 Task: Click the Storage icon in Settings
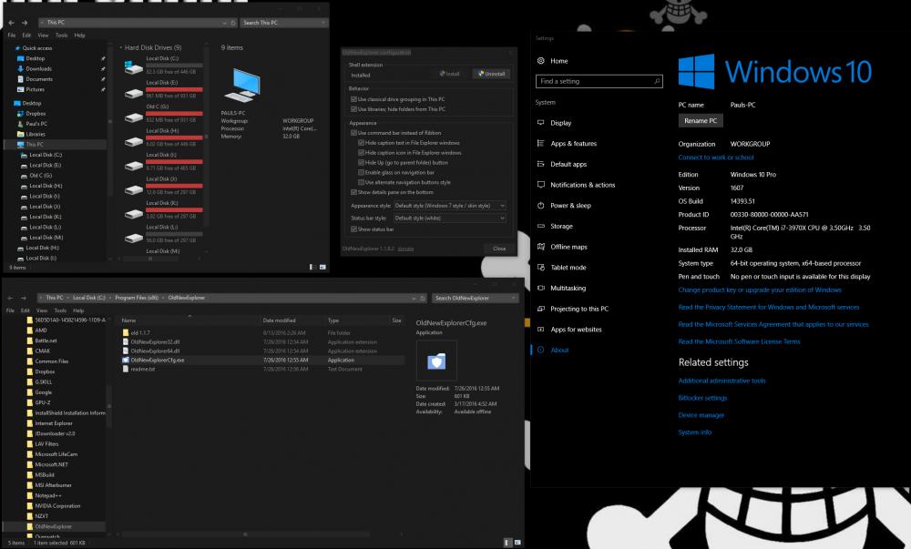(541, 226)
